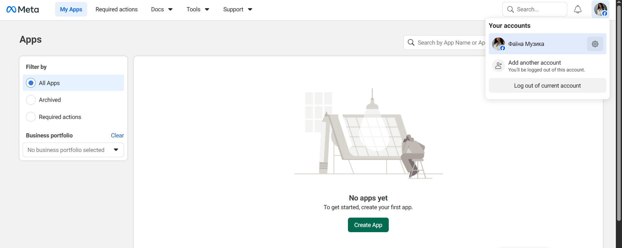
Task: Log out of current account
Action: point(547,85)
